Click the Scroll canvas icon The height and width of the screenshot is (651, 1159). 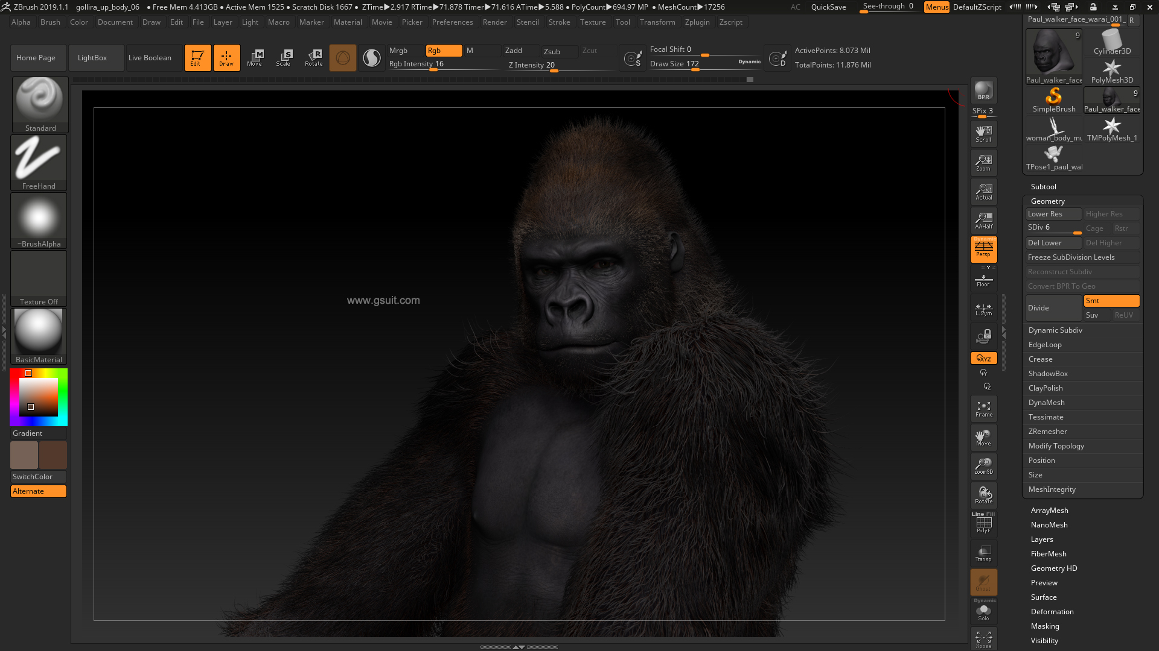tap(983, 134)
